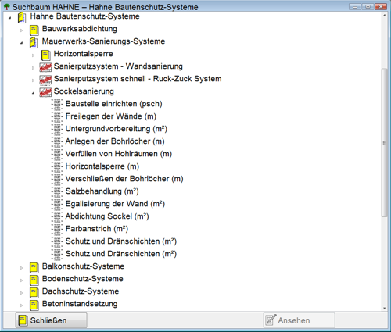
Task: Select the Sockelsanierung tree label
Action: click(x=84, y=91)
